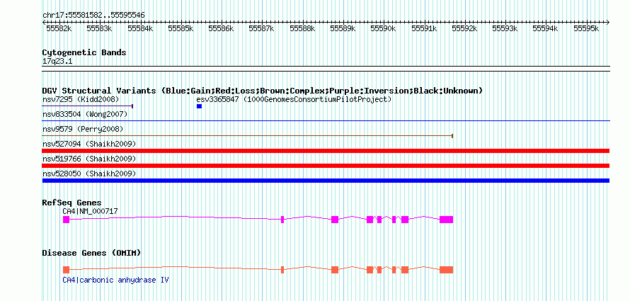Viewport: 630px width, 301px height.
Task: Select the 55585k position on the ruler
Action: (181, 28)
